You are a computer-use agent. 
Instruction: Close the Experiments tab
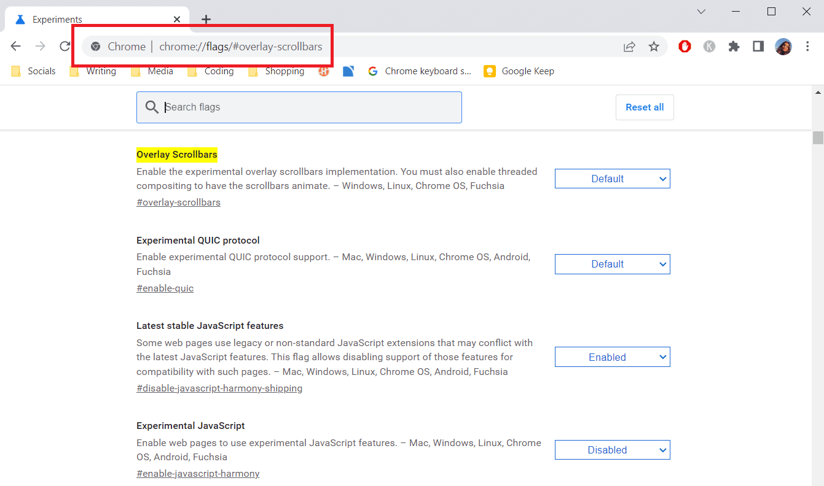(177, 20)
